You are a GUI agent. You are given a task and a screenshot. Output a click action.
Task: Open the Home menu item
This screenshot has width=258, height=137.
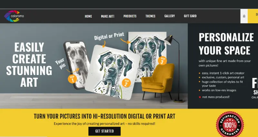coord(88,16)
